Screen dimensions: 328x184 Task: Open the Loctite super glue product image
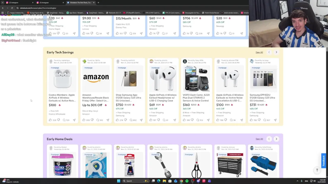coord(129,165)
